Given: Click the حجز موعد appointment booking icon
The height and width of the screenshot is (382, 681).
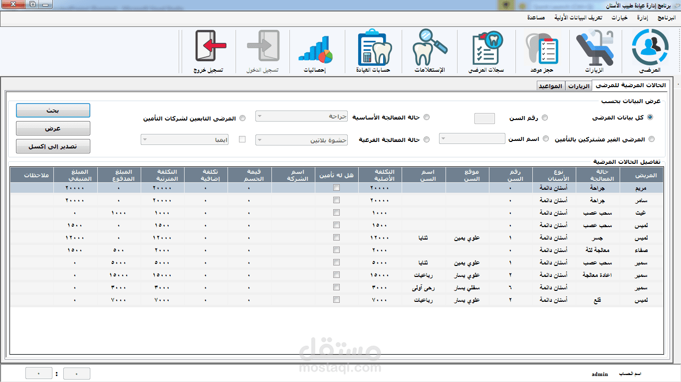Looking at the screenshot, I should (x=541, y=51).
